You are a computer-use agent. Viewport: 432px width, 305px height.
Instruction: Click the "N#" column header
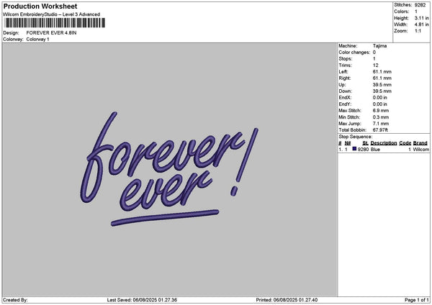pos(348,143)
